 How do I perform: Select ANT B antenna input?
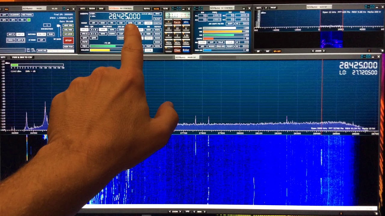(x=20, y=40)
